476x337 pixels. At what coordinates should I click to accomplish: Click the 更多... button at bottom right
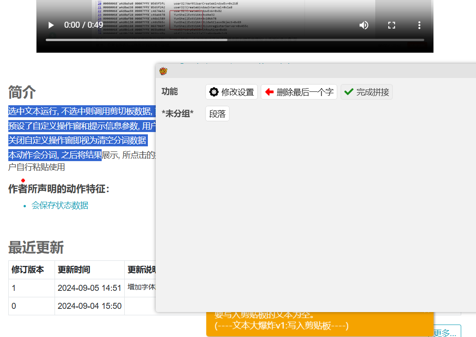pyautogui.click(x=445, y=332)
